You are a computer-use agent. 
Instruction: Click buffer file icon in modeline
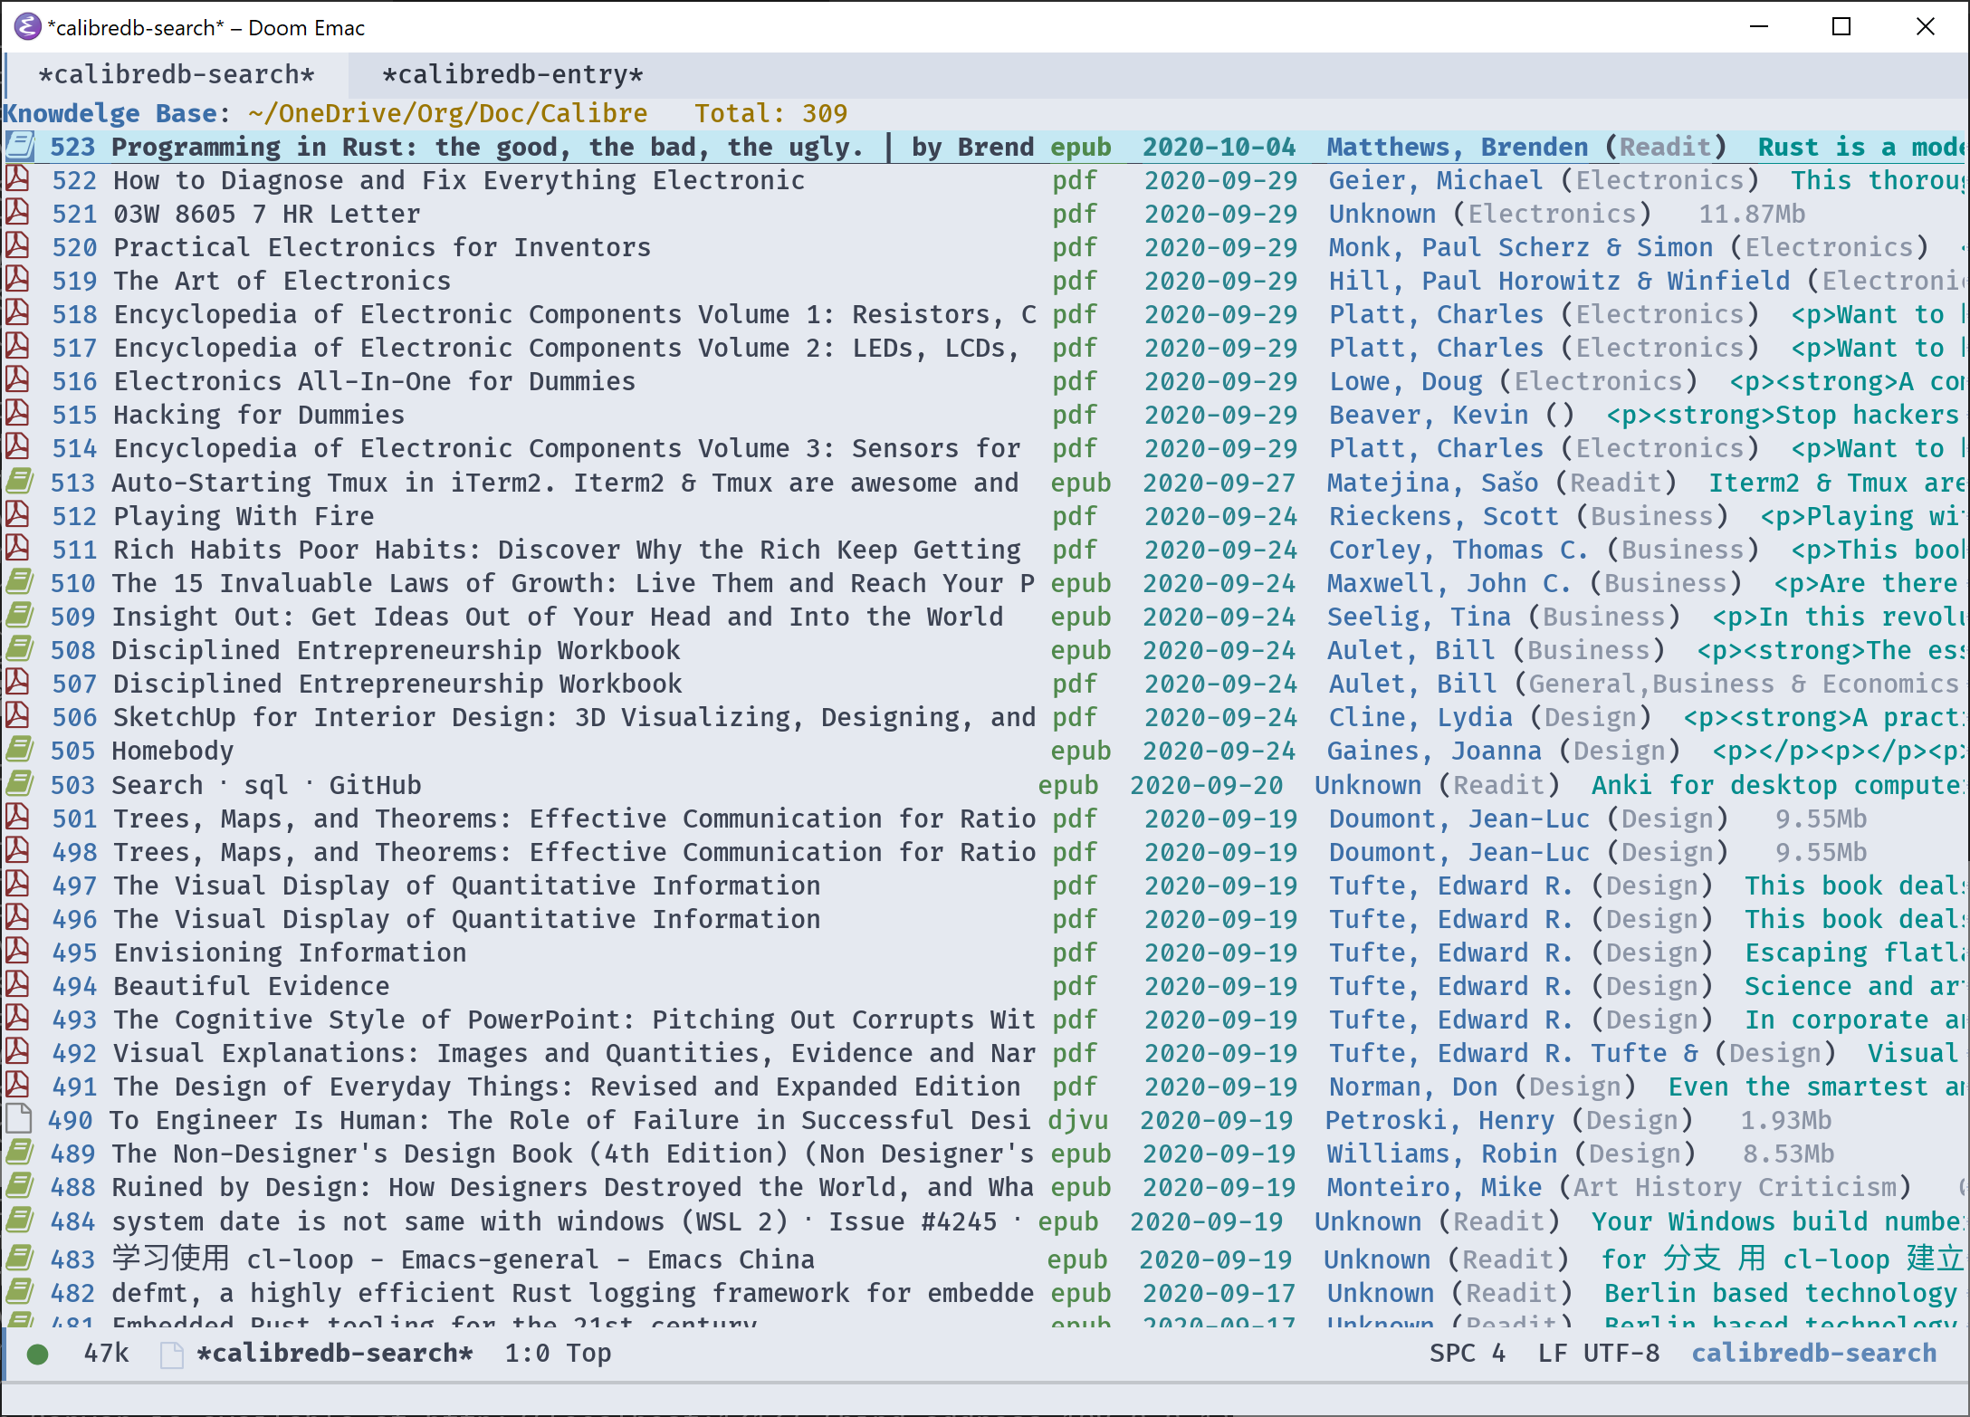pos(170,1355)
